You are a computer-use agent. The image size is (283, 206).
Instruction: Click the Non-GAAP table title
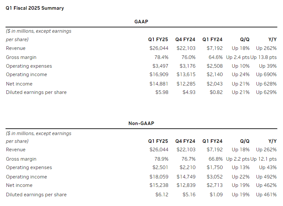pyautogui.click(x=141, y=123)
